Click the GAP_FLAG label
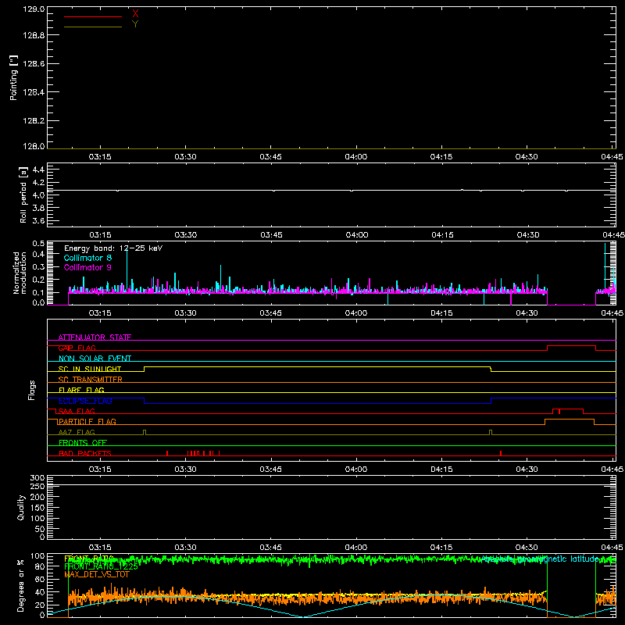The height and width of the screenshot is (625, 625). pos(77,348)
